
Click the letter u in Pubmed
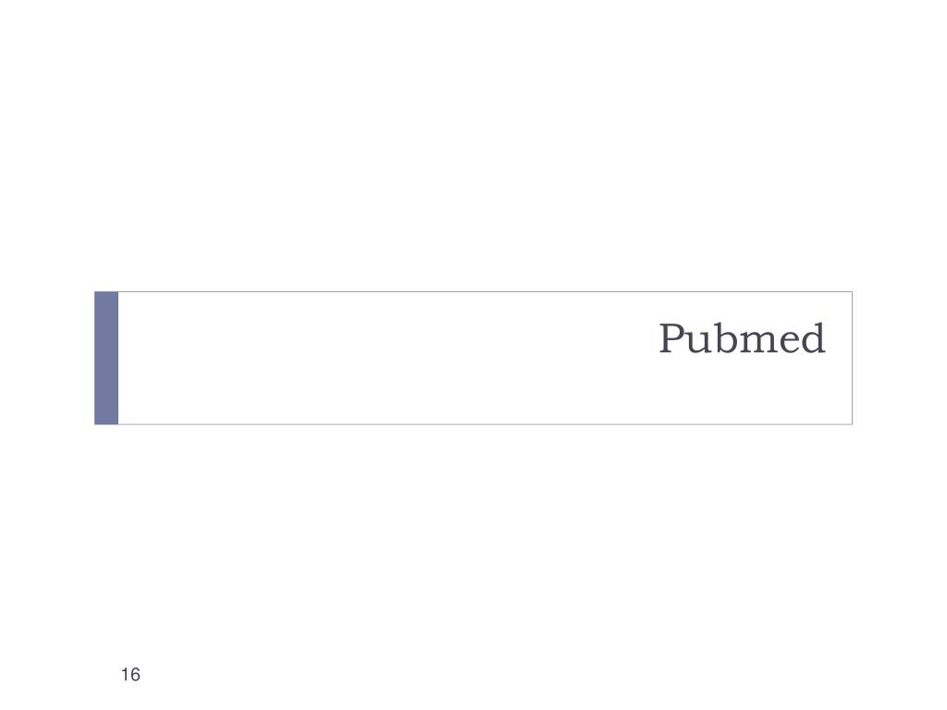(697, 343)
